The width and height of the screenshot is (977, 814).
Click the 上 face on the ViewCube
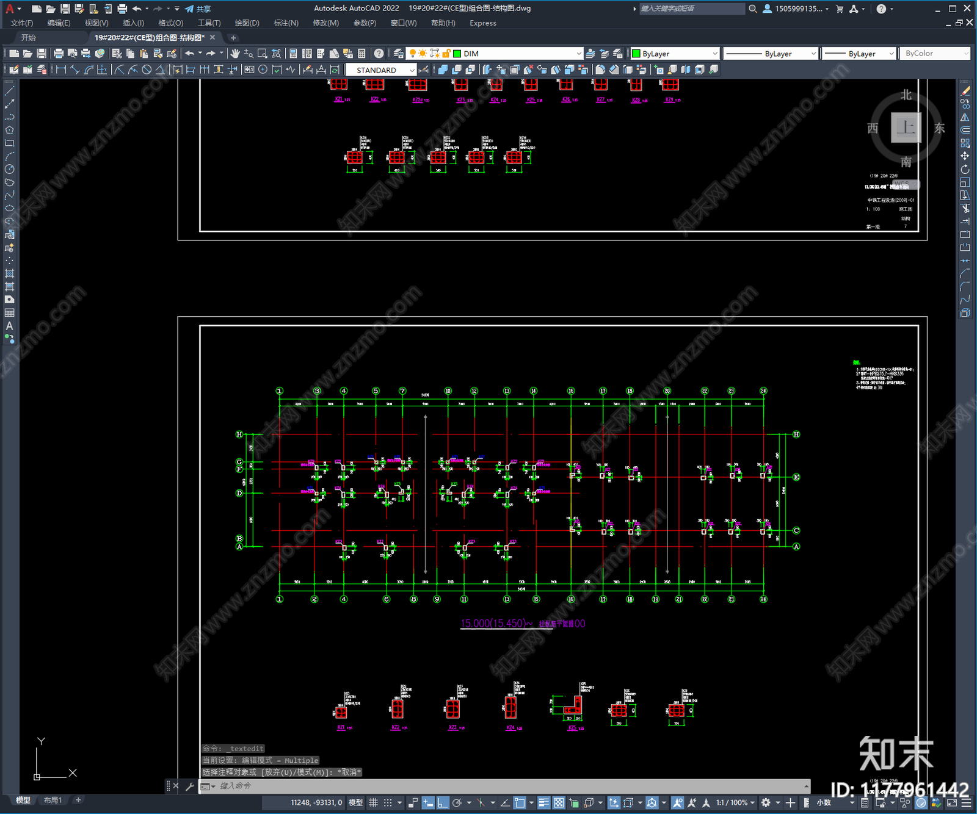pyautogui.click(x=906, y=128)
